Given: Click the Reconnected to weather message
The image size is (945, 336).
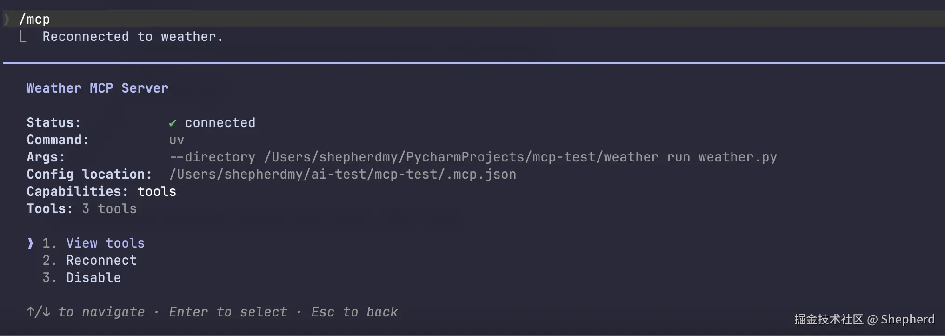Looking at the screenshot, I should 133,36.
